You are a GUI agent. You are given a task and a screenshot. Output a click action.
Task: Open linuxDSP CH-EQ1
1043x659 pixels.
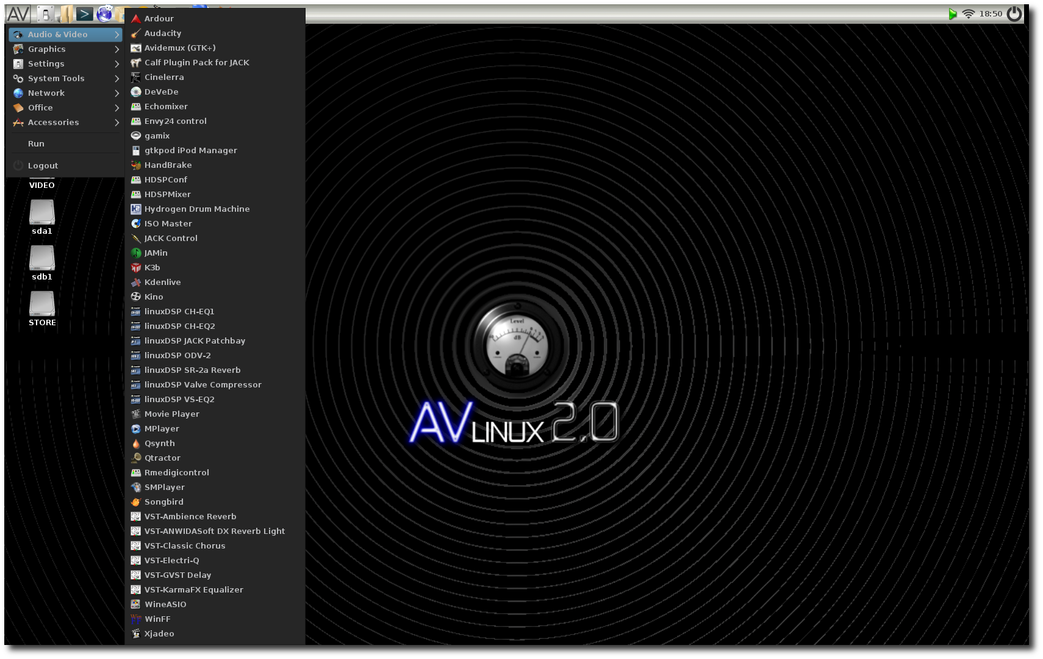tap(215, 312)
